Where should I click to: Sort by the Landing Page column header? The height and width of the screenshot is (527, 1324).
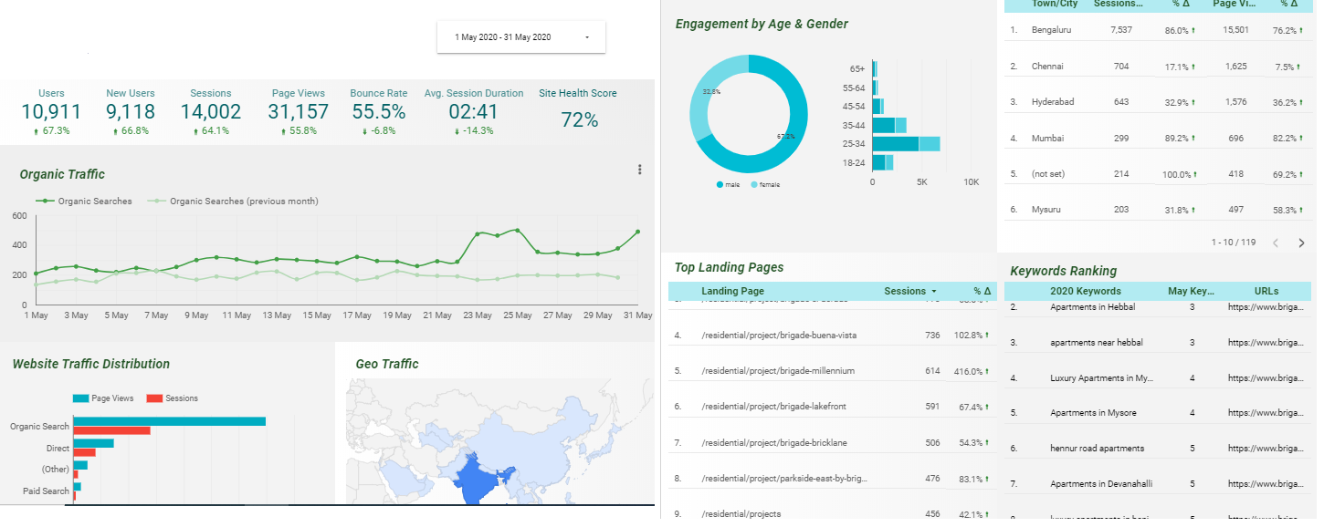[x=732, y=291]
